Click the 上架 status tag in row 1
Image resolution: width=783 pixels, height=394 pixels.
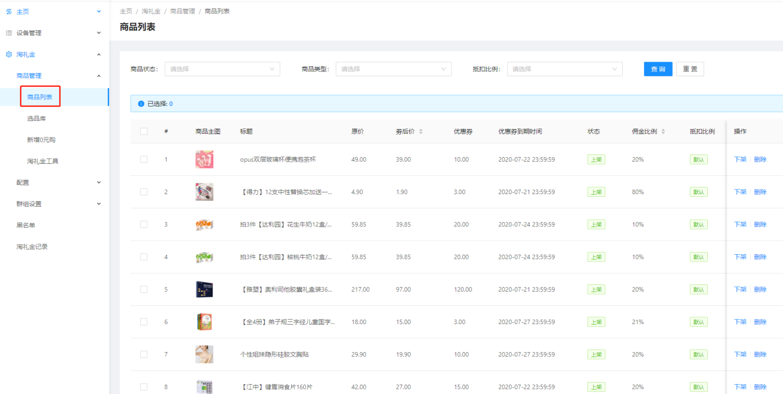click(596, 159)
